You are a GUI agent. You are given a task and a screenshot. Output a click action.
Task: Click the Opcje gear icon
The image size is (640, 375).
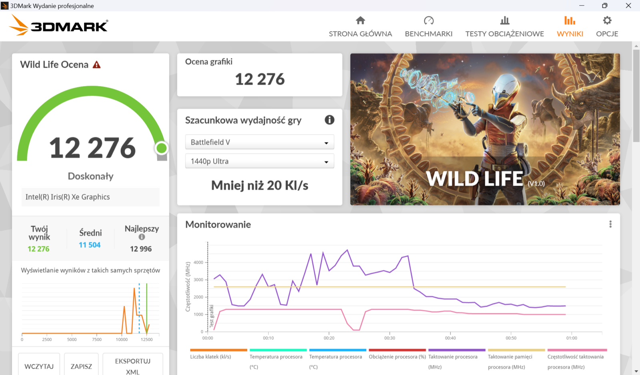pos(607,20)
